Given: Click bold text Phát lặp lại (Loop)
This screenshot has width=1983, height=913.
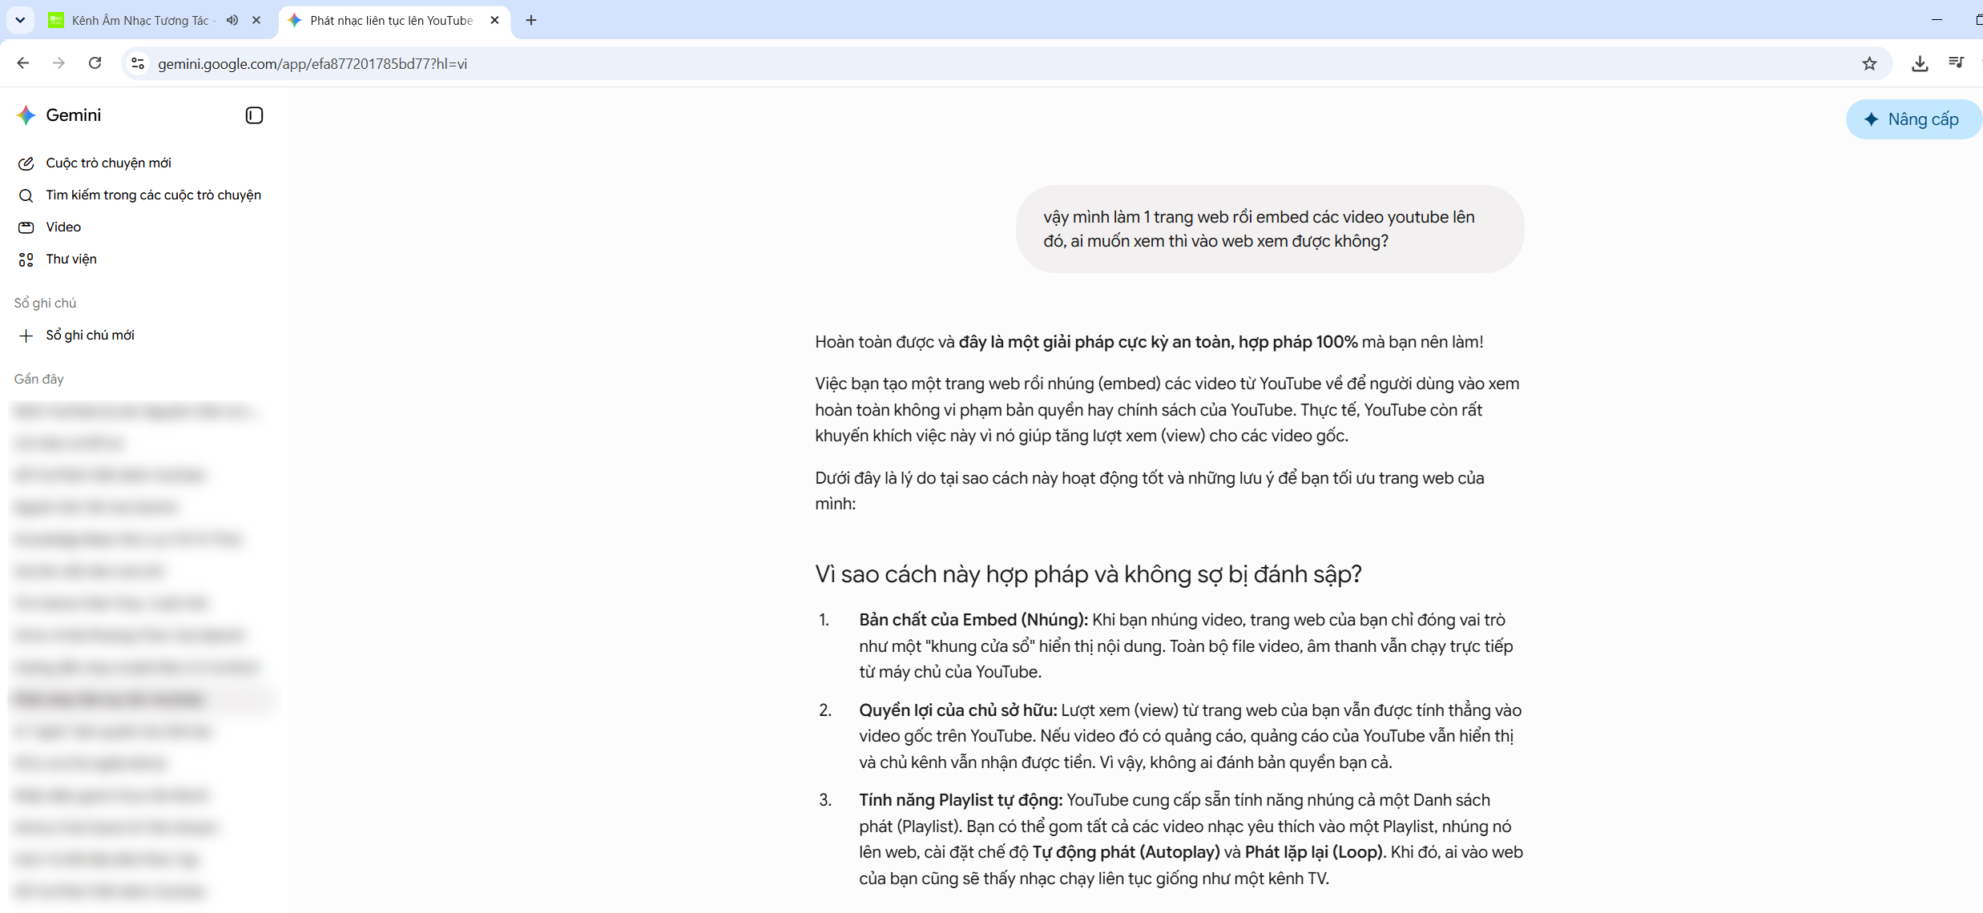Looking at the screenshot, I should tap(1314, 852).
